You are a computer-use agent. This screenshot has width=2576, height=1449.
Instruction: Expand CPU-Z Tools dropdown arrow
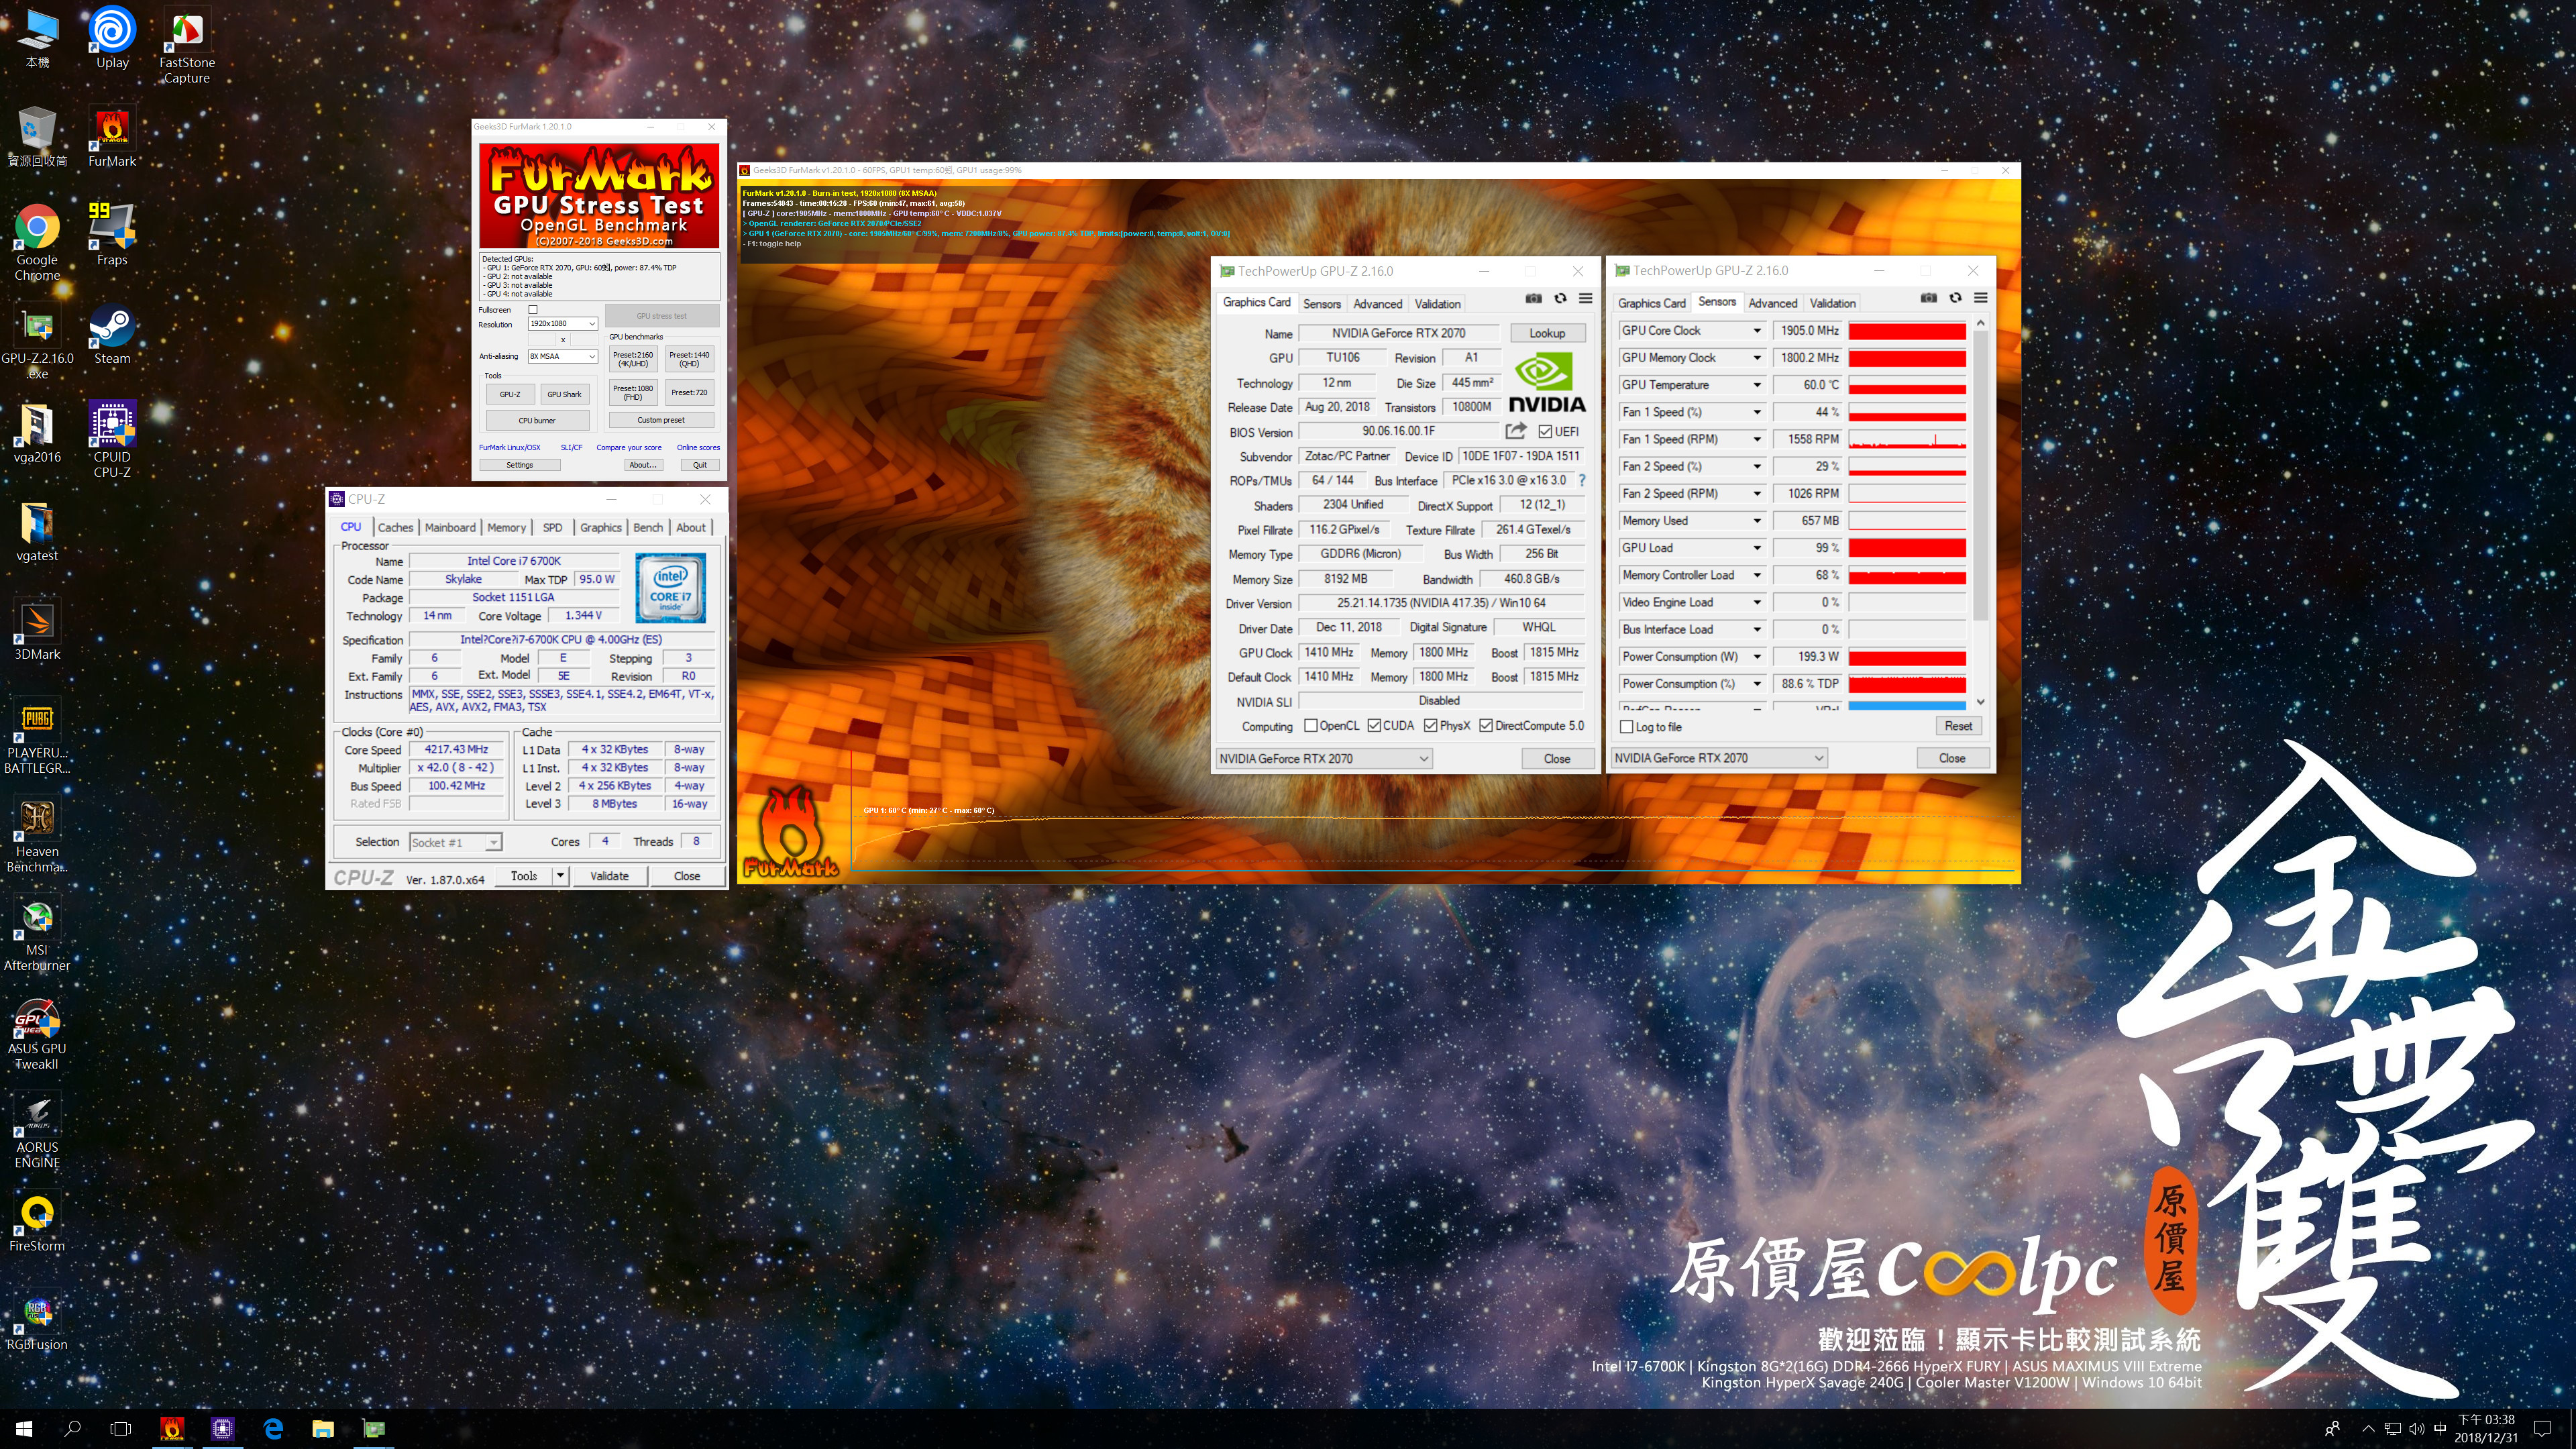point(560,876)
